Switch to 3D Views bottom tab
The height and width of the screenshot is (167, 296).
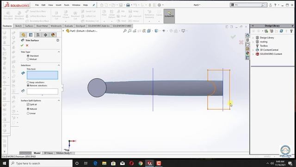click(x=48, y=153)
